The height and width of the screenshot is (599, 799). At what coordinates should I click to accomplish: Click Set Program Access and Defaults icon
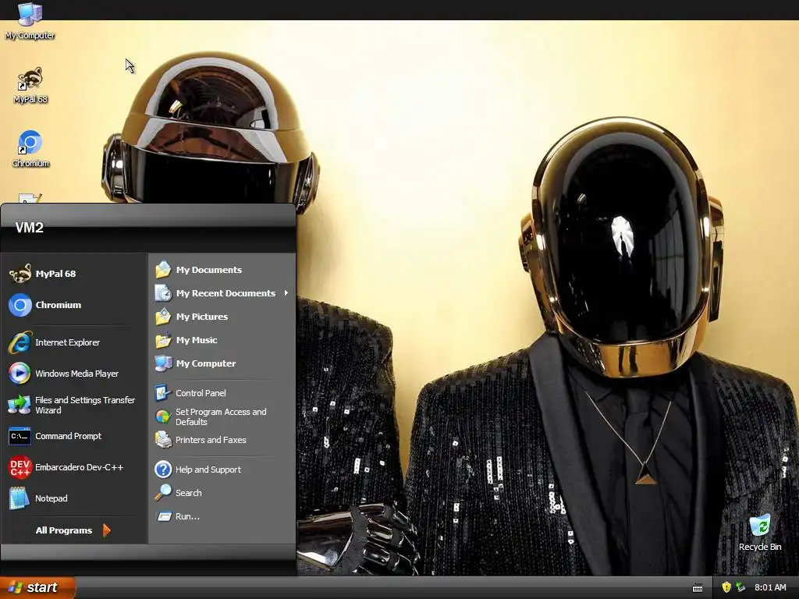[163, 416]
